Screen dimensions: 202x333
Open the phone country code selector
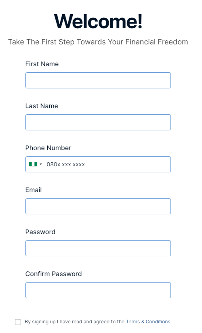click(x=36, y=164)
